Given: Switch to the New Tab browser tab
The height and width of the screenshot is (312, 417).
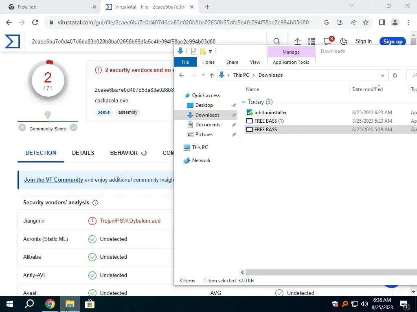Looking at the screenshot, I should tap(51, 7).
